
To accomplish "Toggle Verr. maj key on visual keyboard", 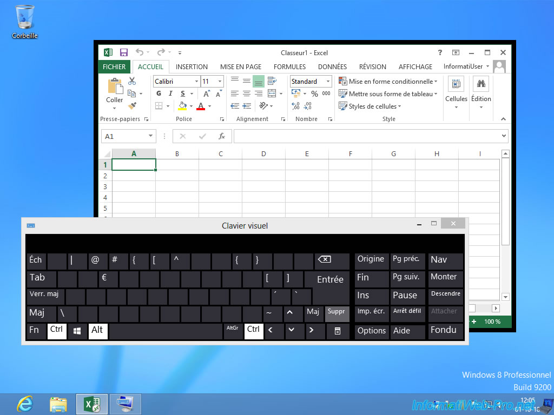I will (45, 297).
